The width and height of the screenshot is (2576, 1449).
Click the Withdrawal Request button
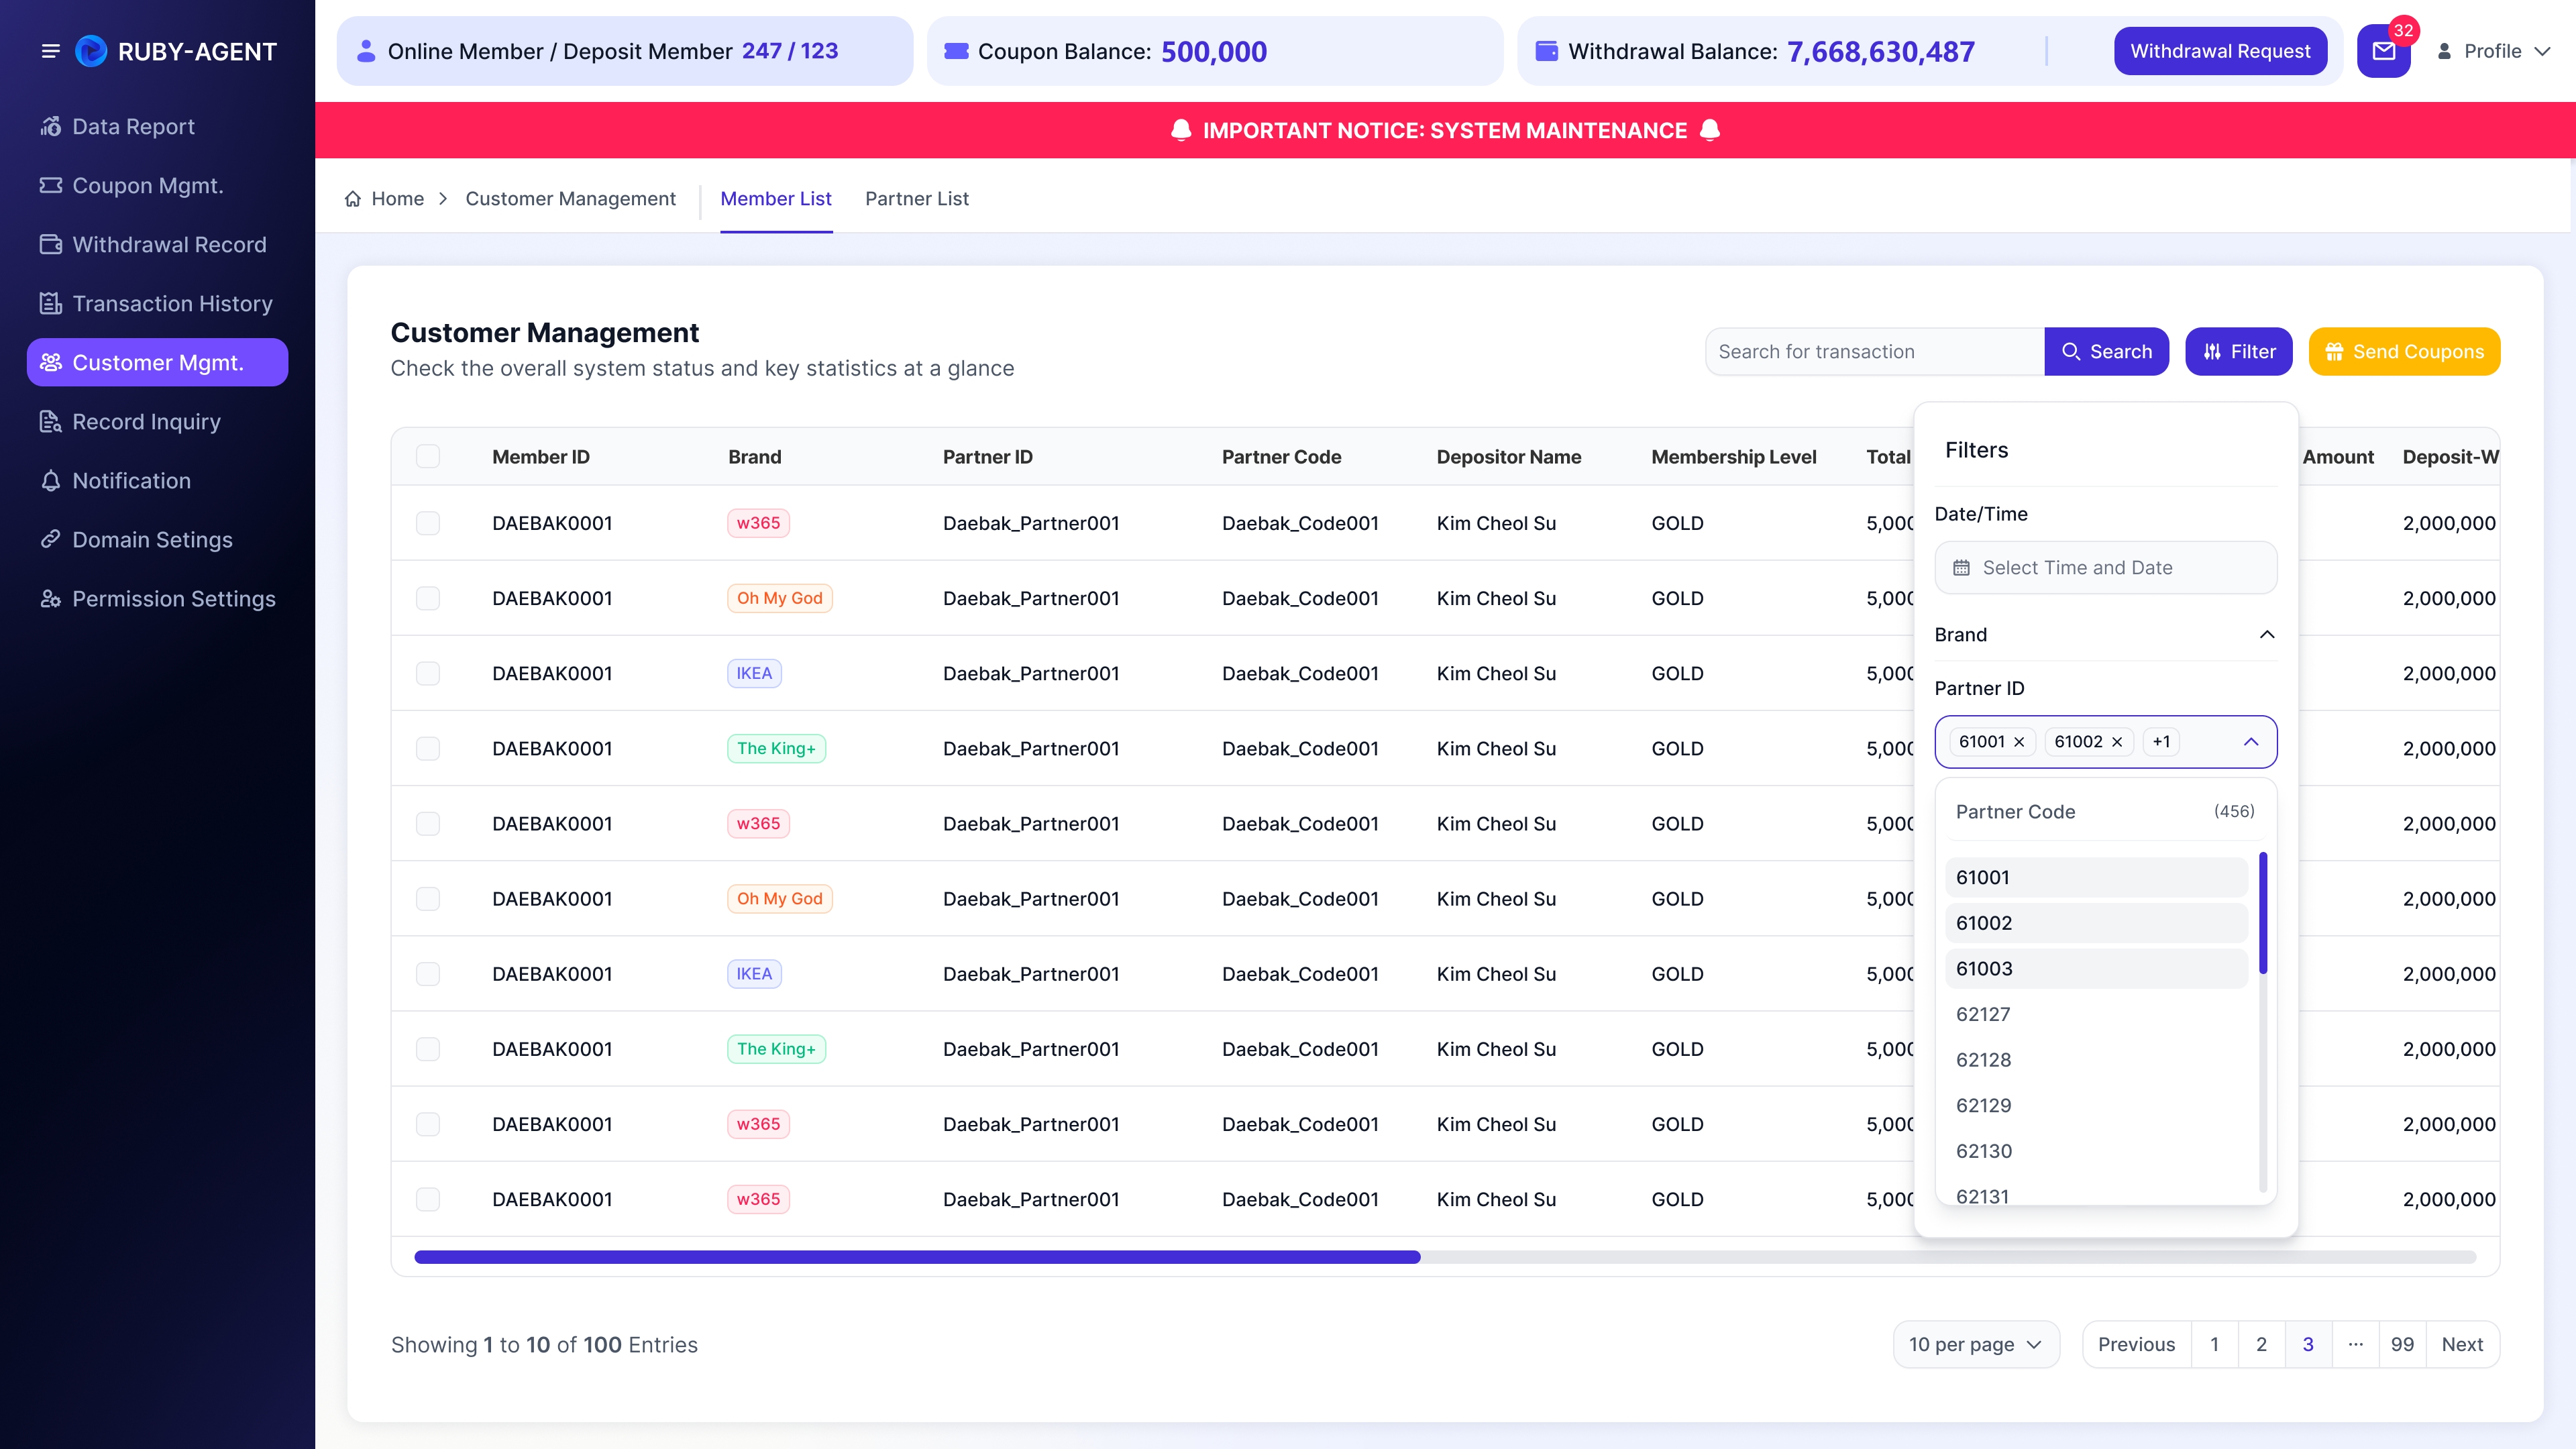pos(2220,51)
